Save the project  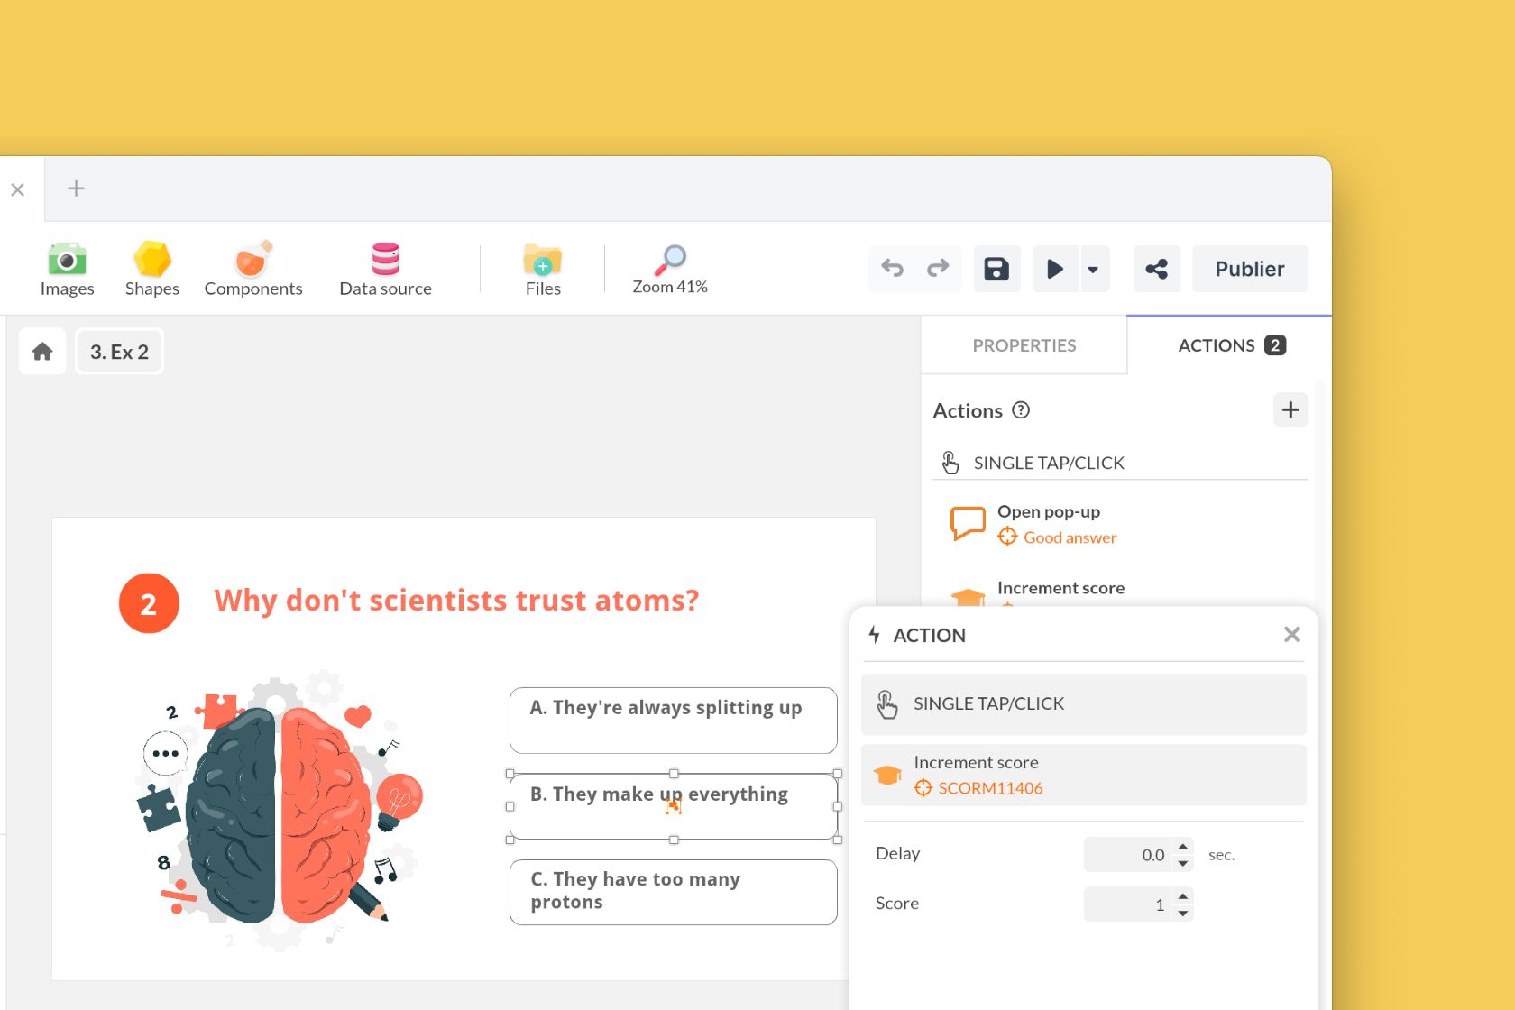tap(996, 268)
